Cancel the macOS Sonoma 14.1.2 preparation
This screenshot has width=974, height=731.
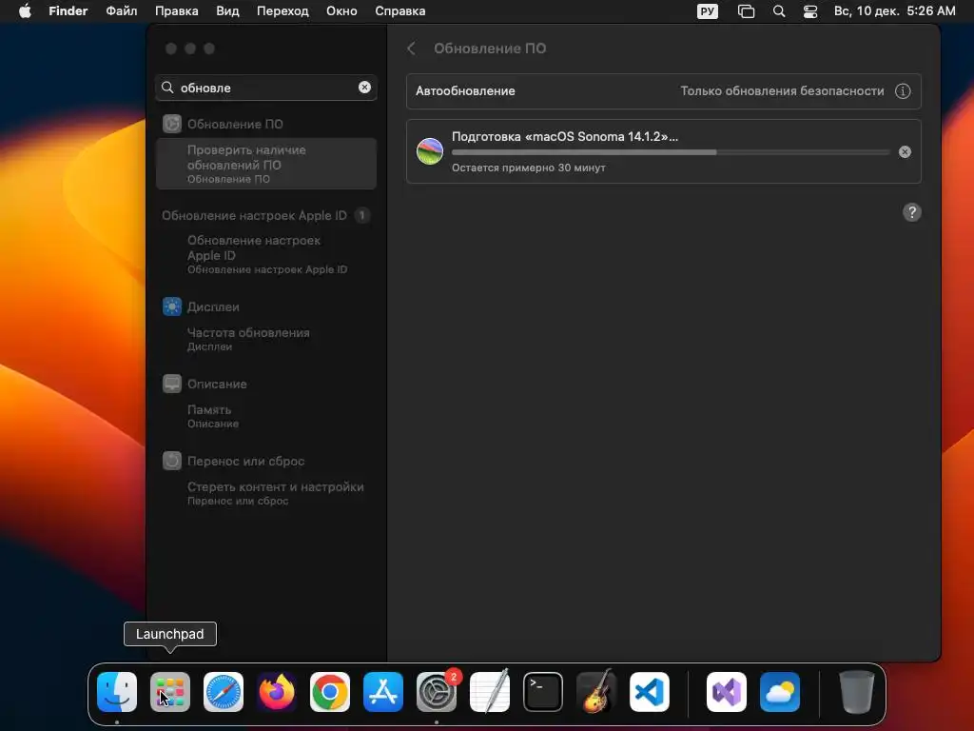click(906, 151)
